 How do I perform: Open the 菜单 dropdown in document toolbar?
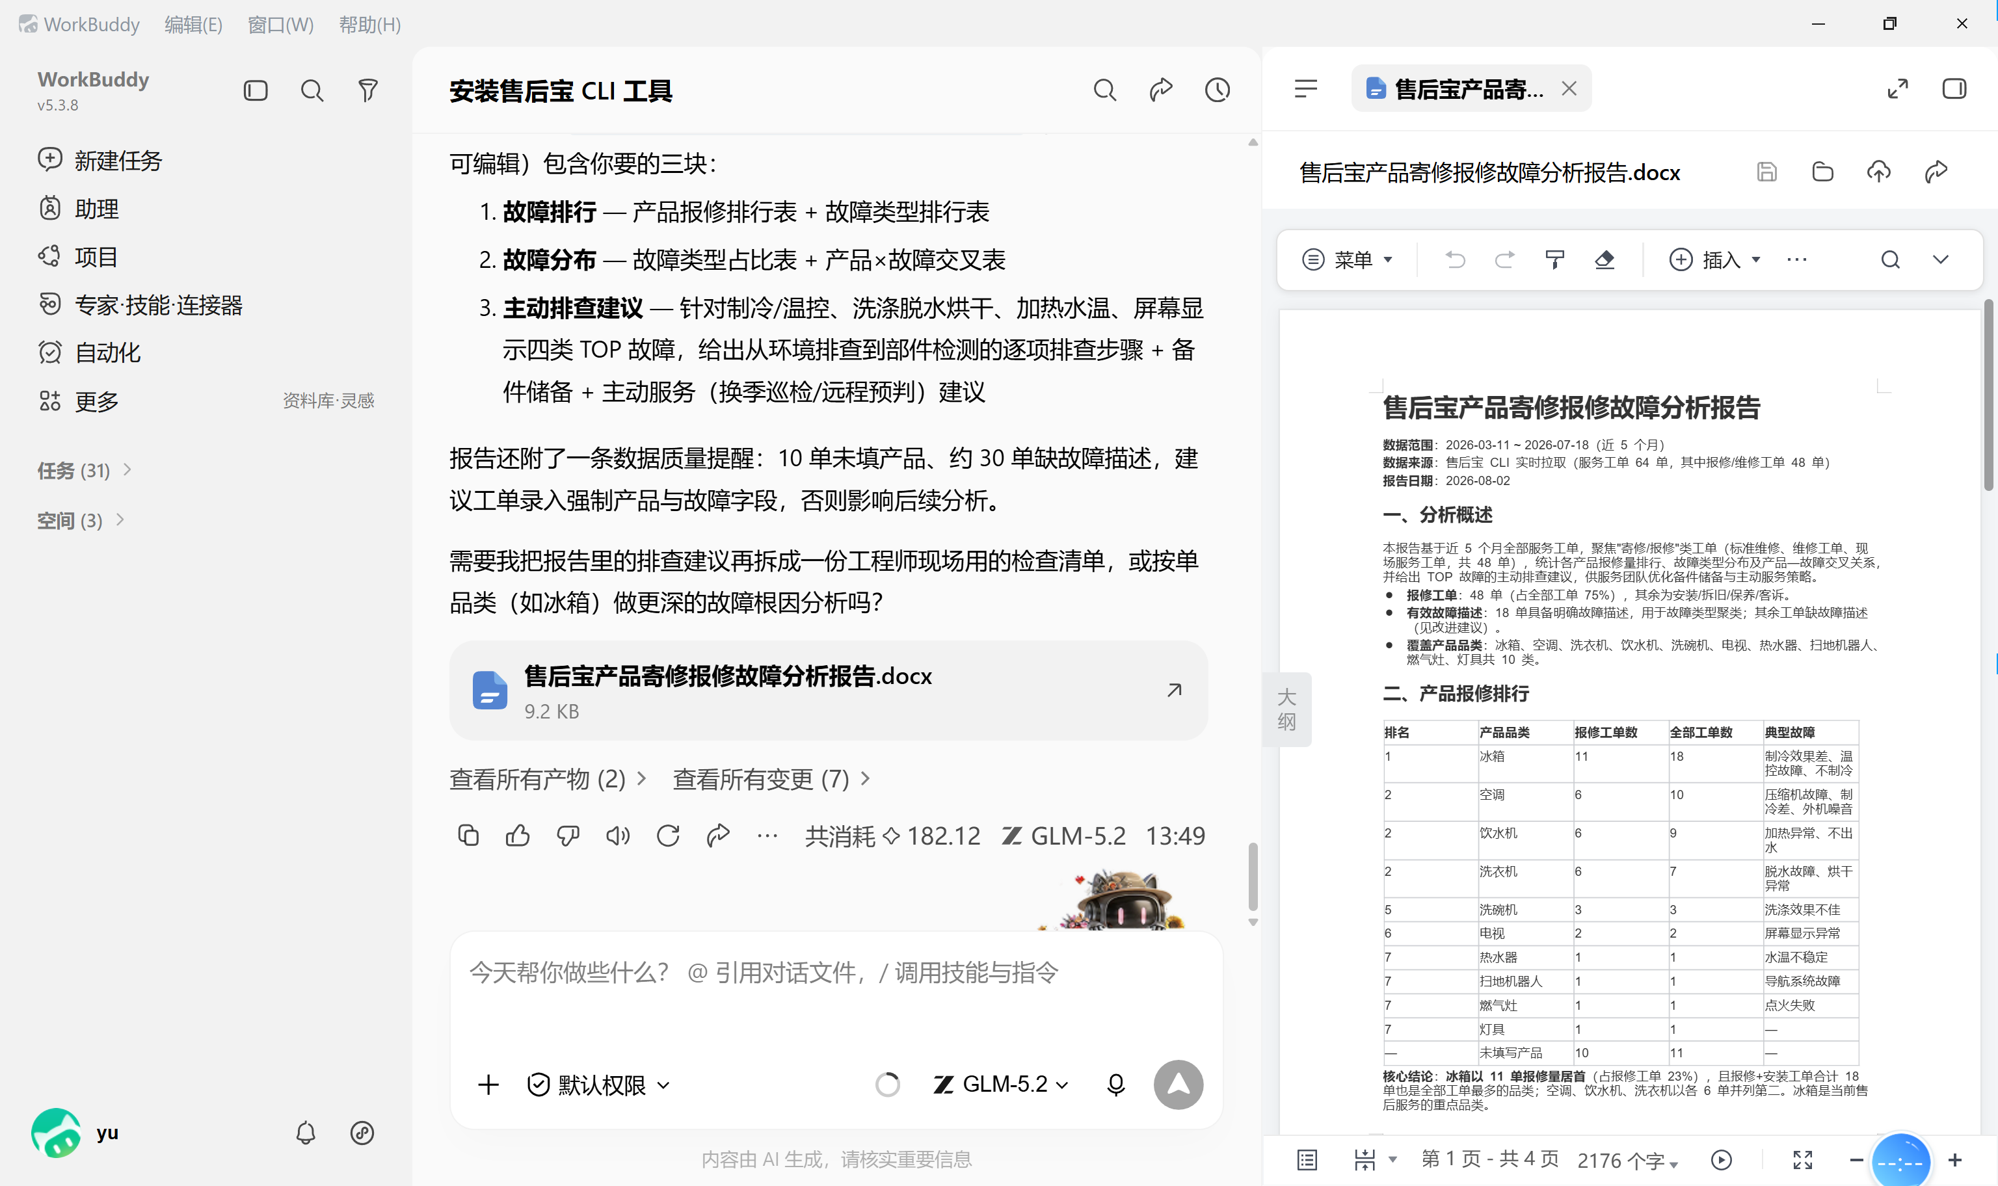pyautogui.click(x=1348, y=259)
